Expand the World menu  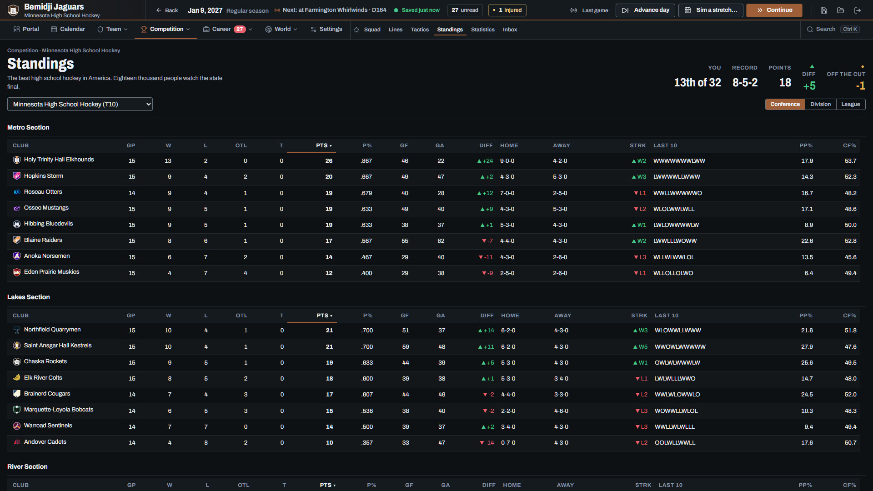click(x=281, y=29)
